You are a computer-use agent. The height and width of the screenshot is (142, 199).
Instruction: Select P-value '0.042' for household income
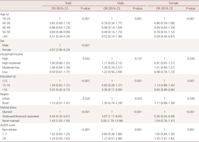click(86, 59)
